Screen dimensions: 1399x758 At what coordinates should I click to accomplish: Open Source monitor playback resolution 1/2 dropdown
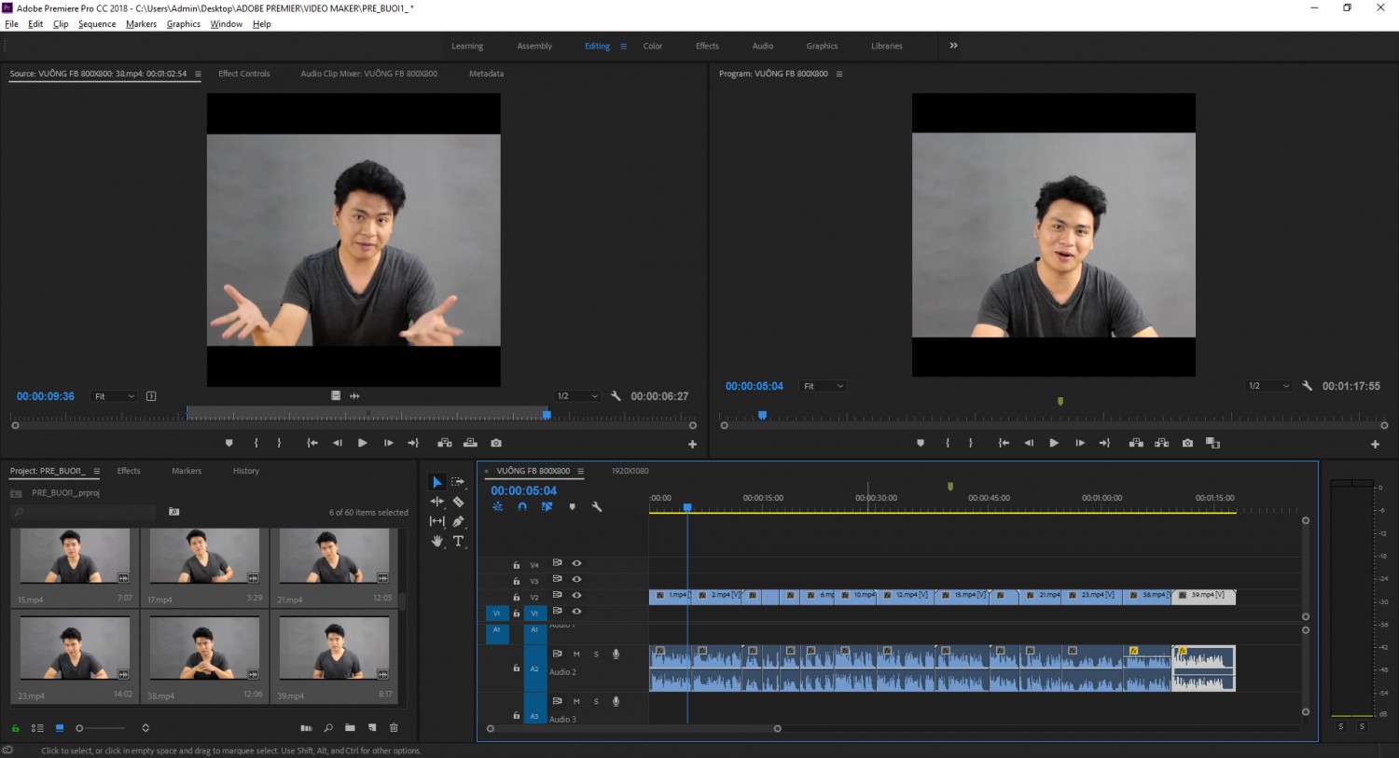(577, 396)
